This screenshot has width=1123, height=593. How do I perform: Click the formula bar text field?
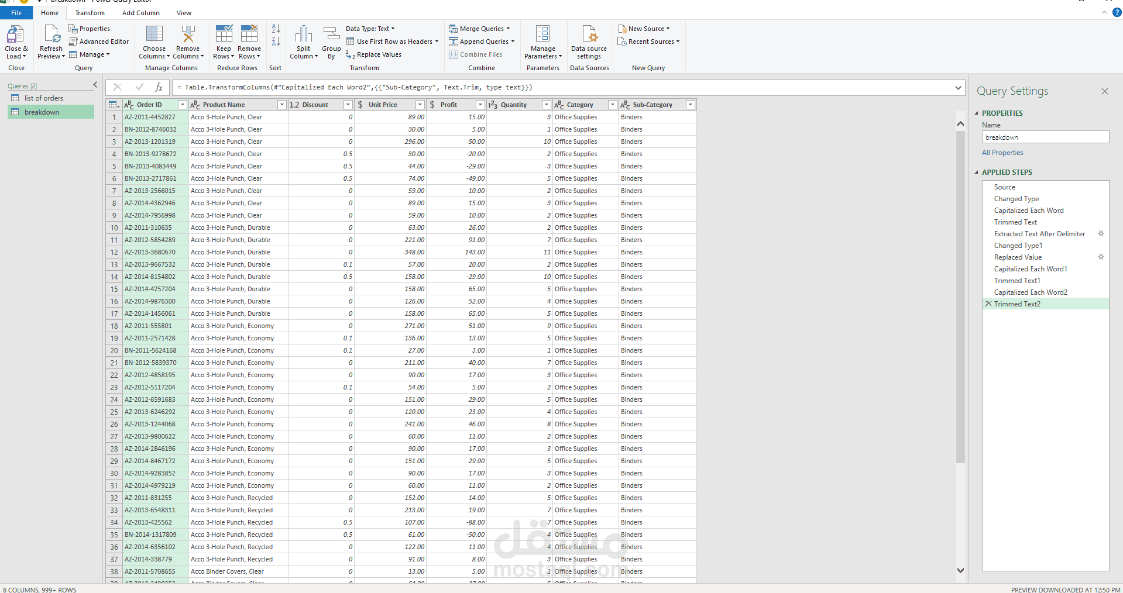click(x=562, y=88)
